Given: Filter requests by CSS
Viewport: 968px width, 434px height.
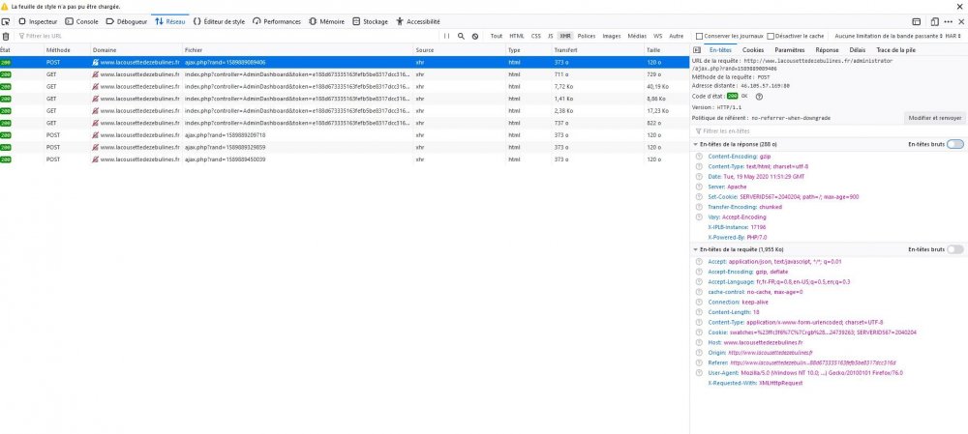Looking at the screenshot, I should [x=536, y=37].
